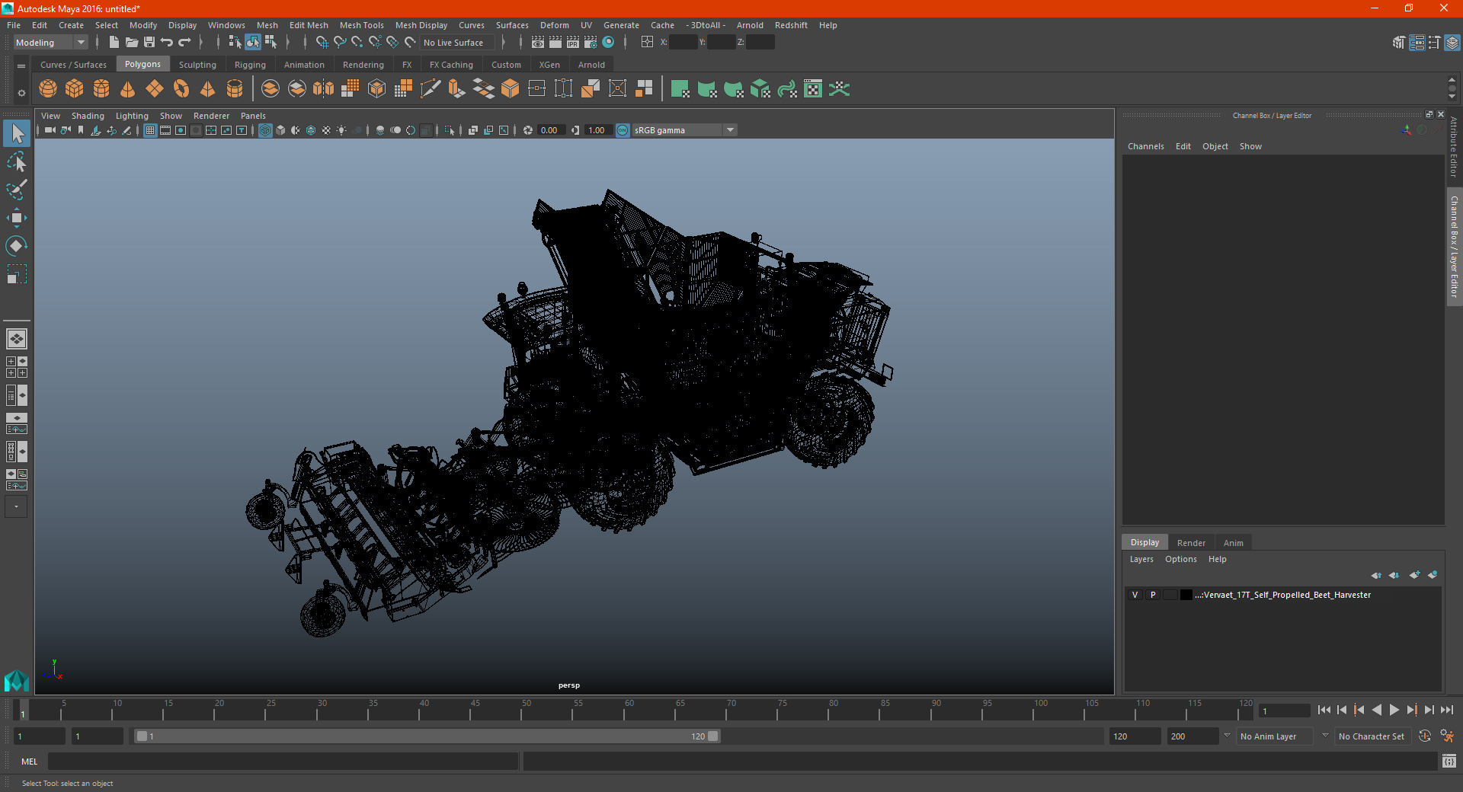Save the scene with floppy icon

[149, 42]
